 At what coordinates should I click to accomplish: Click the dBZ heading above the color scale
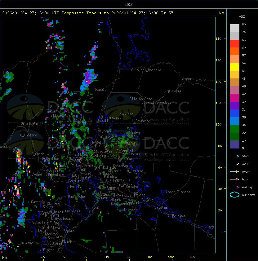(242, 17)
